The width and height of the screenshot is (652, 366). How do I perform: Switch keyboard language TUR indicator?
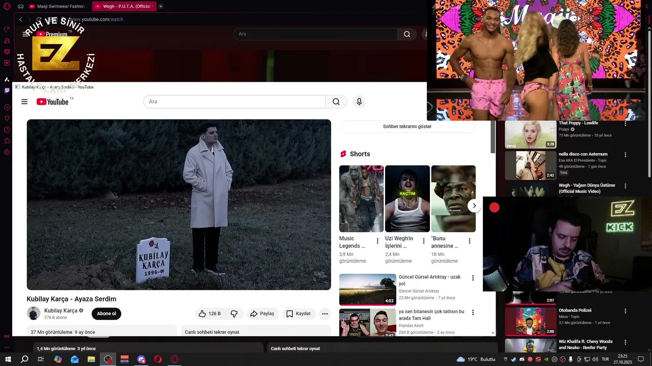pyautogui.click(x=605, y=359)
